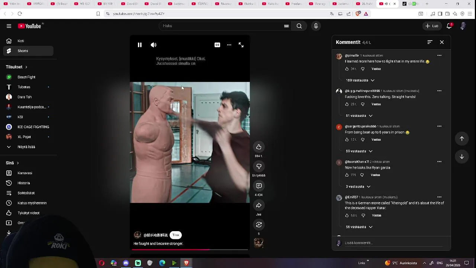Like the Short with thumbs-up button
Image resolution: width=476 pixels, height=268 pixels.
259,147
